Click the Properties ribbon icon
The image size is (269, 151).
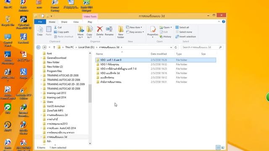coord(153,29)
